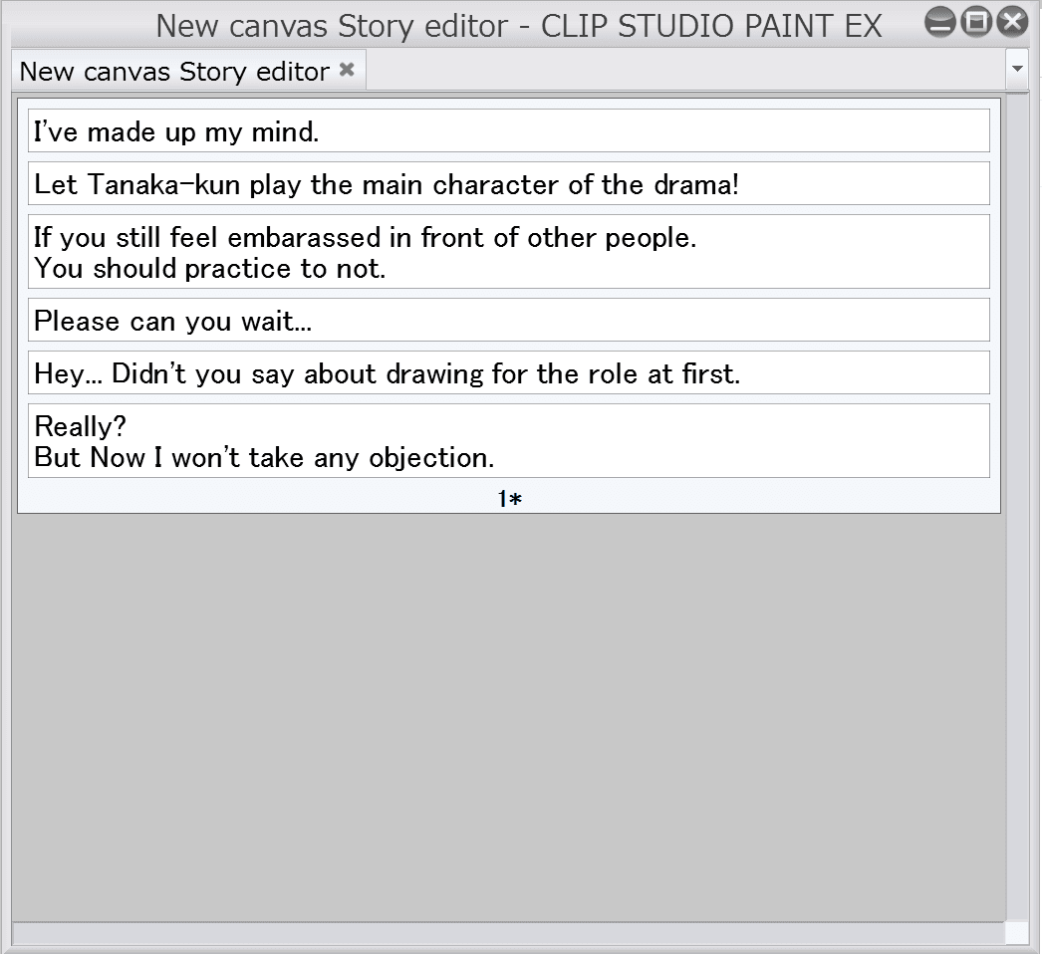Viewport: 1042px width, 954px height.
Task: Minimize the Clip Studio Paint window
Action: 939,22
